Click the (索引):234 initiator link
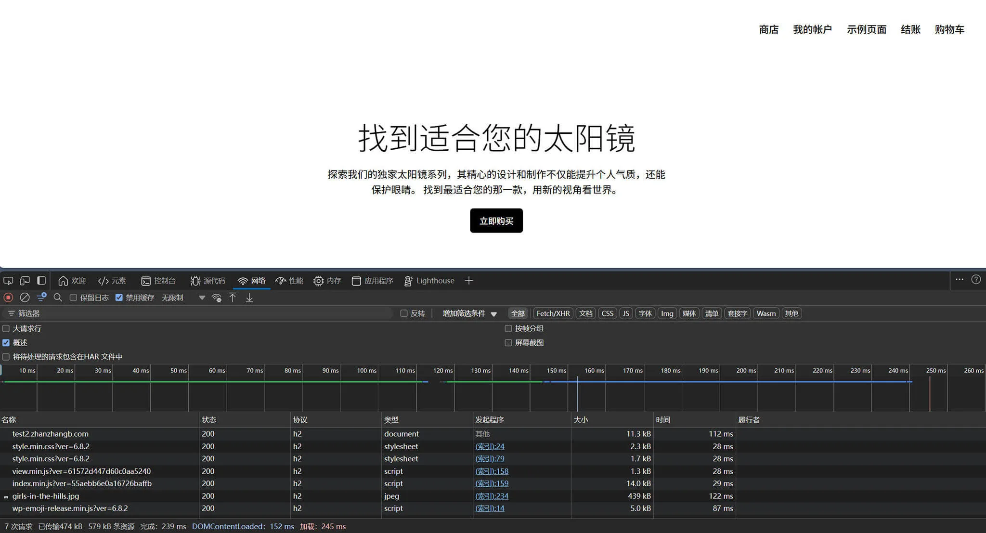Image resolution: width=986 pixels, height=533 pixels. pos(492,496)
